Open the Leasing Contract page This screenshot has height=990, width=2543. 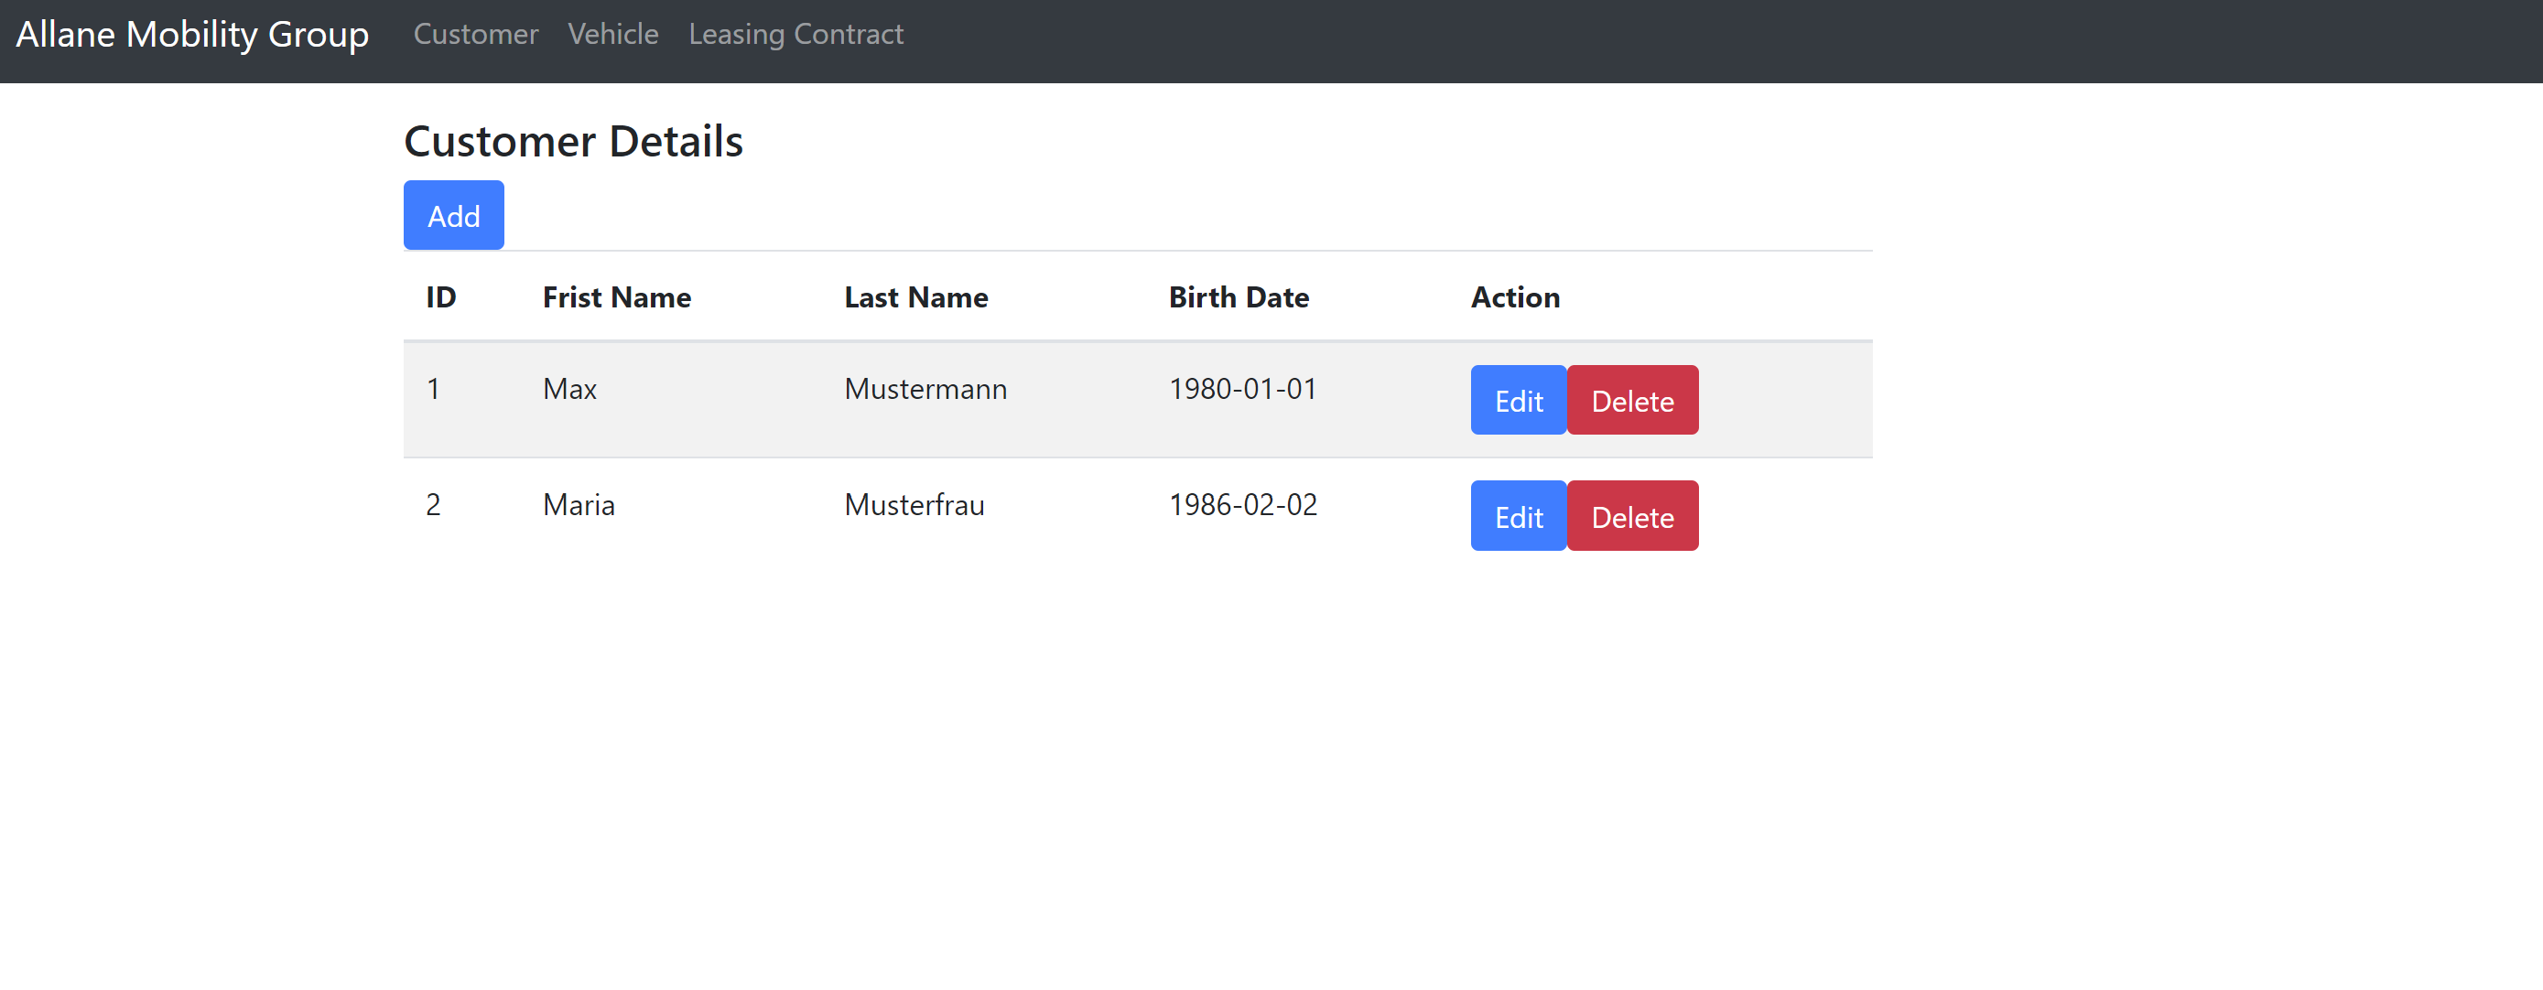click(x=795, y=34)
